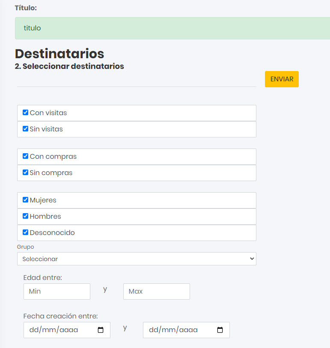Image resolution: width=330 pixels, height=348 pixels.
Task: Toggle the Mujeres checkbox
Action: tap(25, 200)
